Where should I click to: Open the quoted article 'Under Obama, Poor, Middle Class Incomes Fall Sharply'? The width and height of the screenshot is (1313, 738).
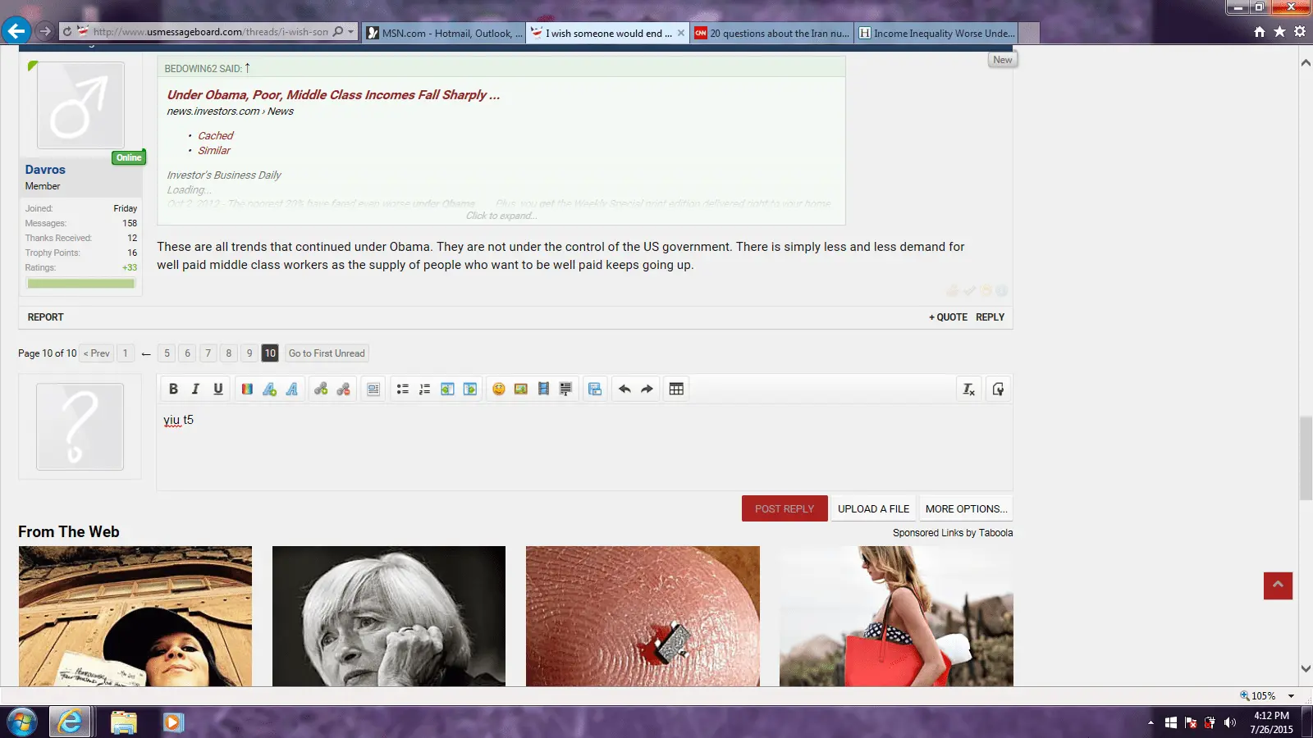tap(333, 95)
